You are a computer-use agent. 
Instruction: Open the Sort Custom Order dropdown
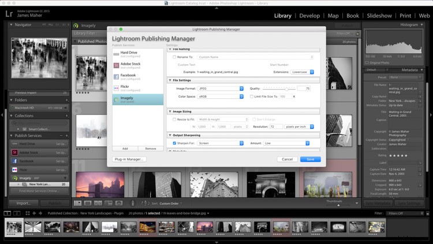point(171,204)
